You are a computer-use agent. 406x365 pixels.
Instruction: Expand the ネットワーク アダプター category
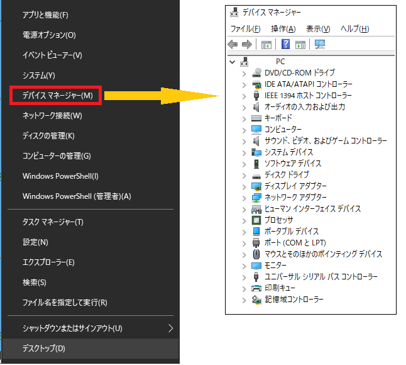244,197
